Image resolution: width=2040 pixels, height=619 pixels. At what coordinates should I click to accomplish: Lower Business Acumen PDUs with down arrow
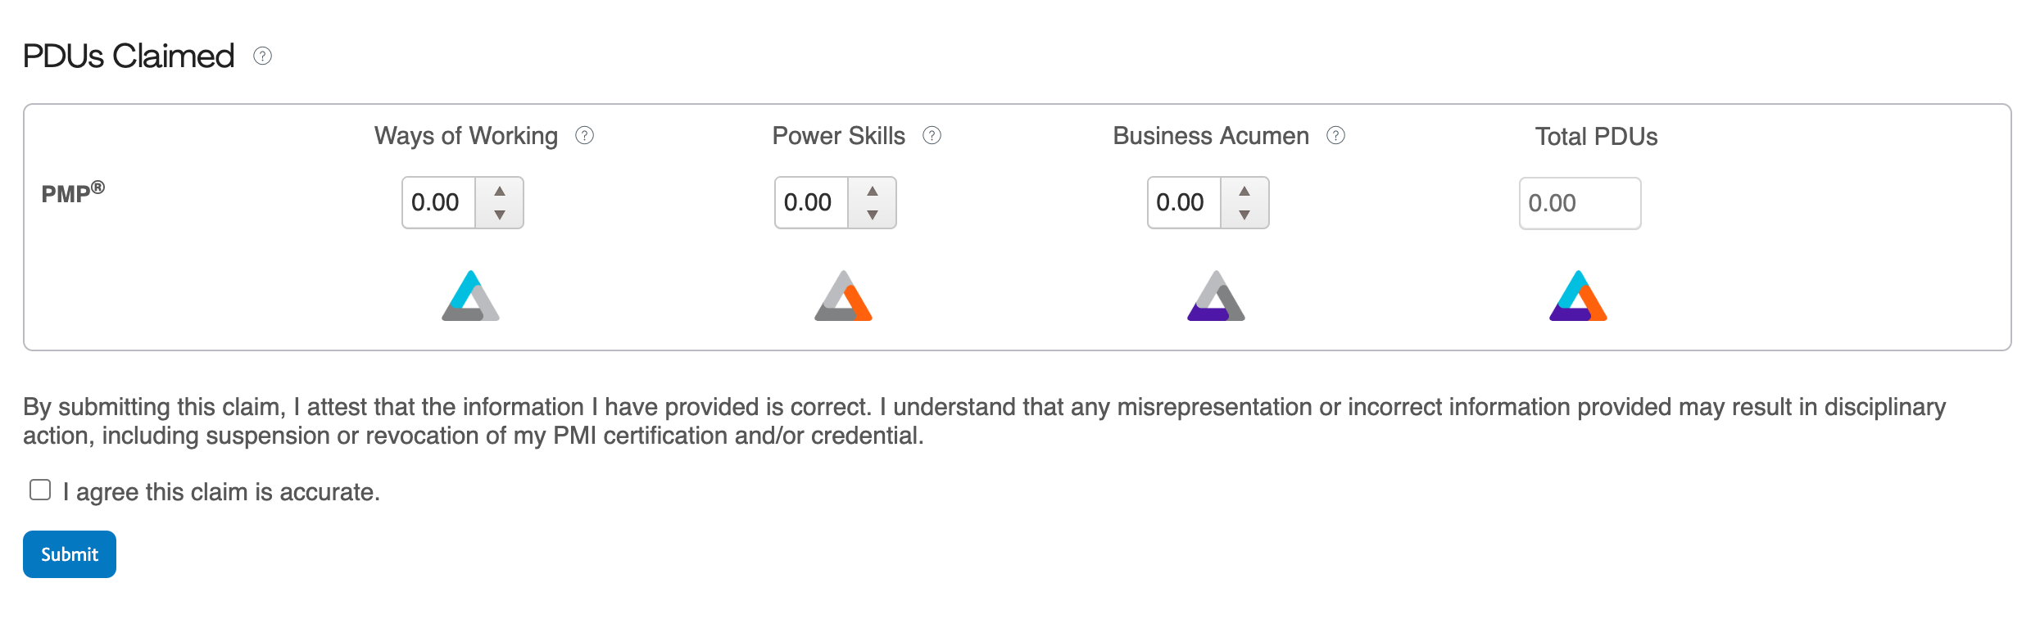[x=1244, y=215]
